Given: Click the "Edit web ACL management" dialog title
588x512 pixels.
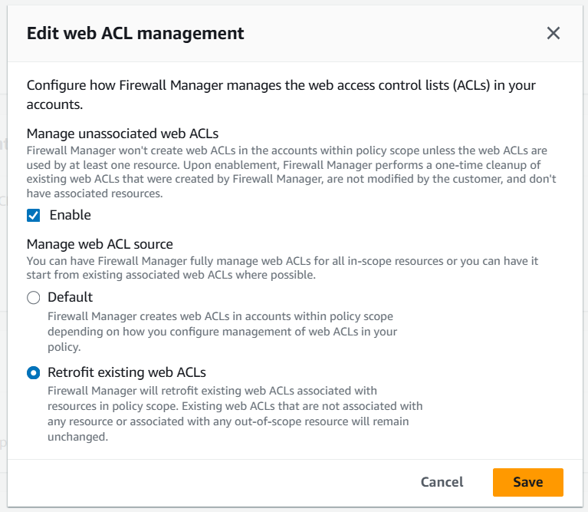Looking at the screenshot, I should click(x=136, y=33).
